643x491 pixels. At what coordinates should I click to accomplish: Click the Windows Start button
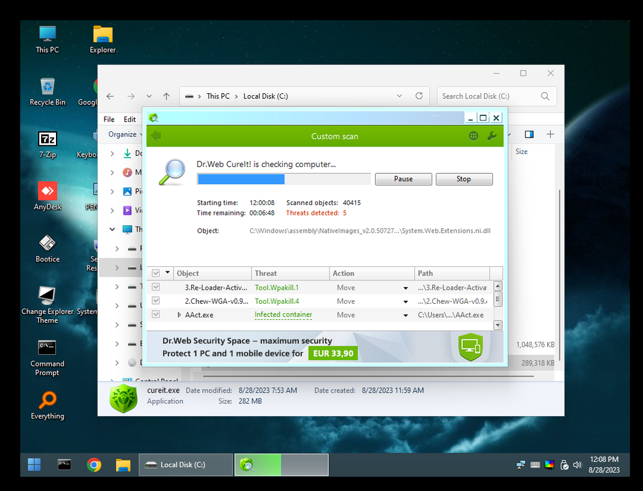(x=34, y=465)
